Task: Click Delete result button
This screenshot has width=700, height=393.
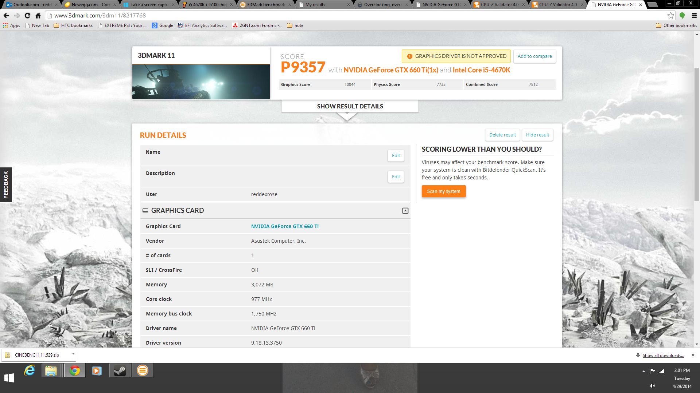Action: (502, 135)
